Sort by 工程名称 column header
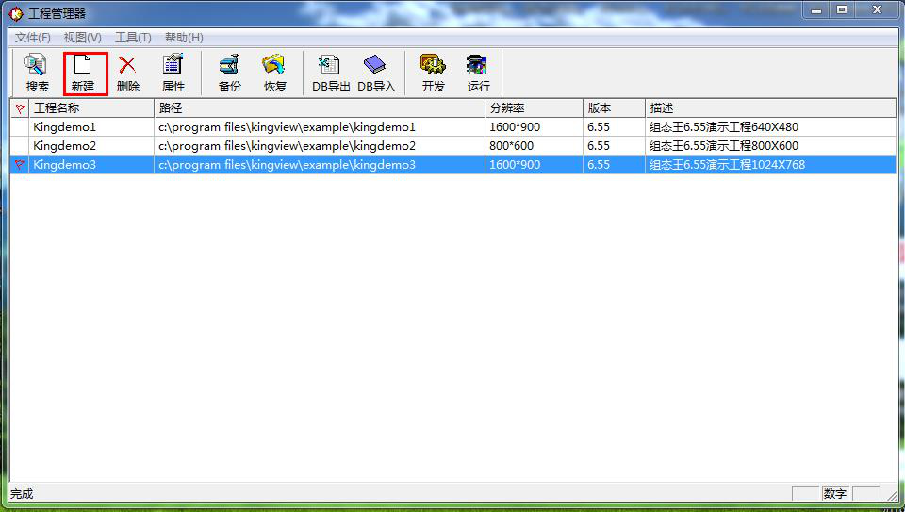 pyautogui.click(x=90, y=108)
